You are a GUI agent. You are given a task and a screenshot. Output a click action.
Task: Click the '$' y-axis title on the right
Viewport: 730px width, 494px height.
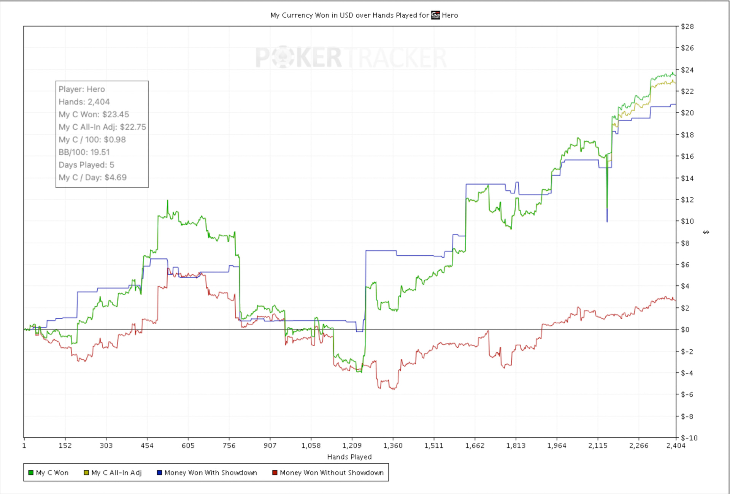point(706,232)
